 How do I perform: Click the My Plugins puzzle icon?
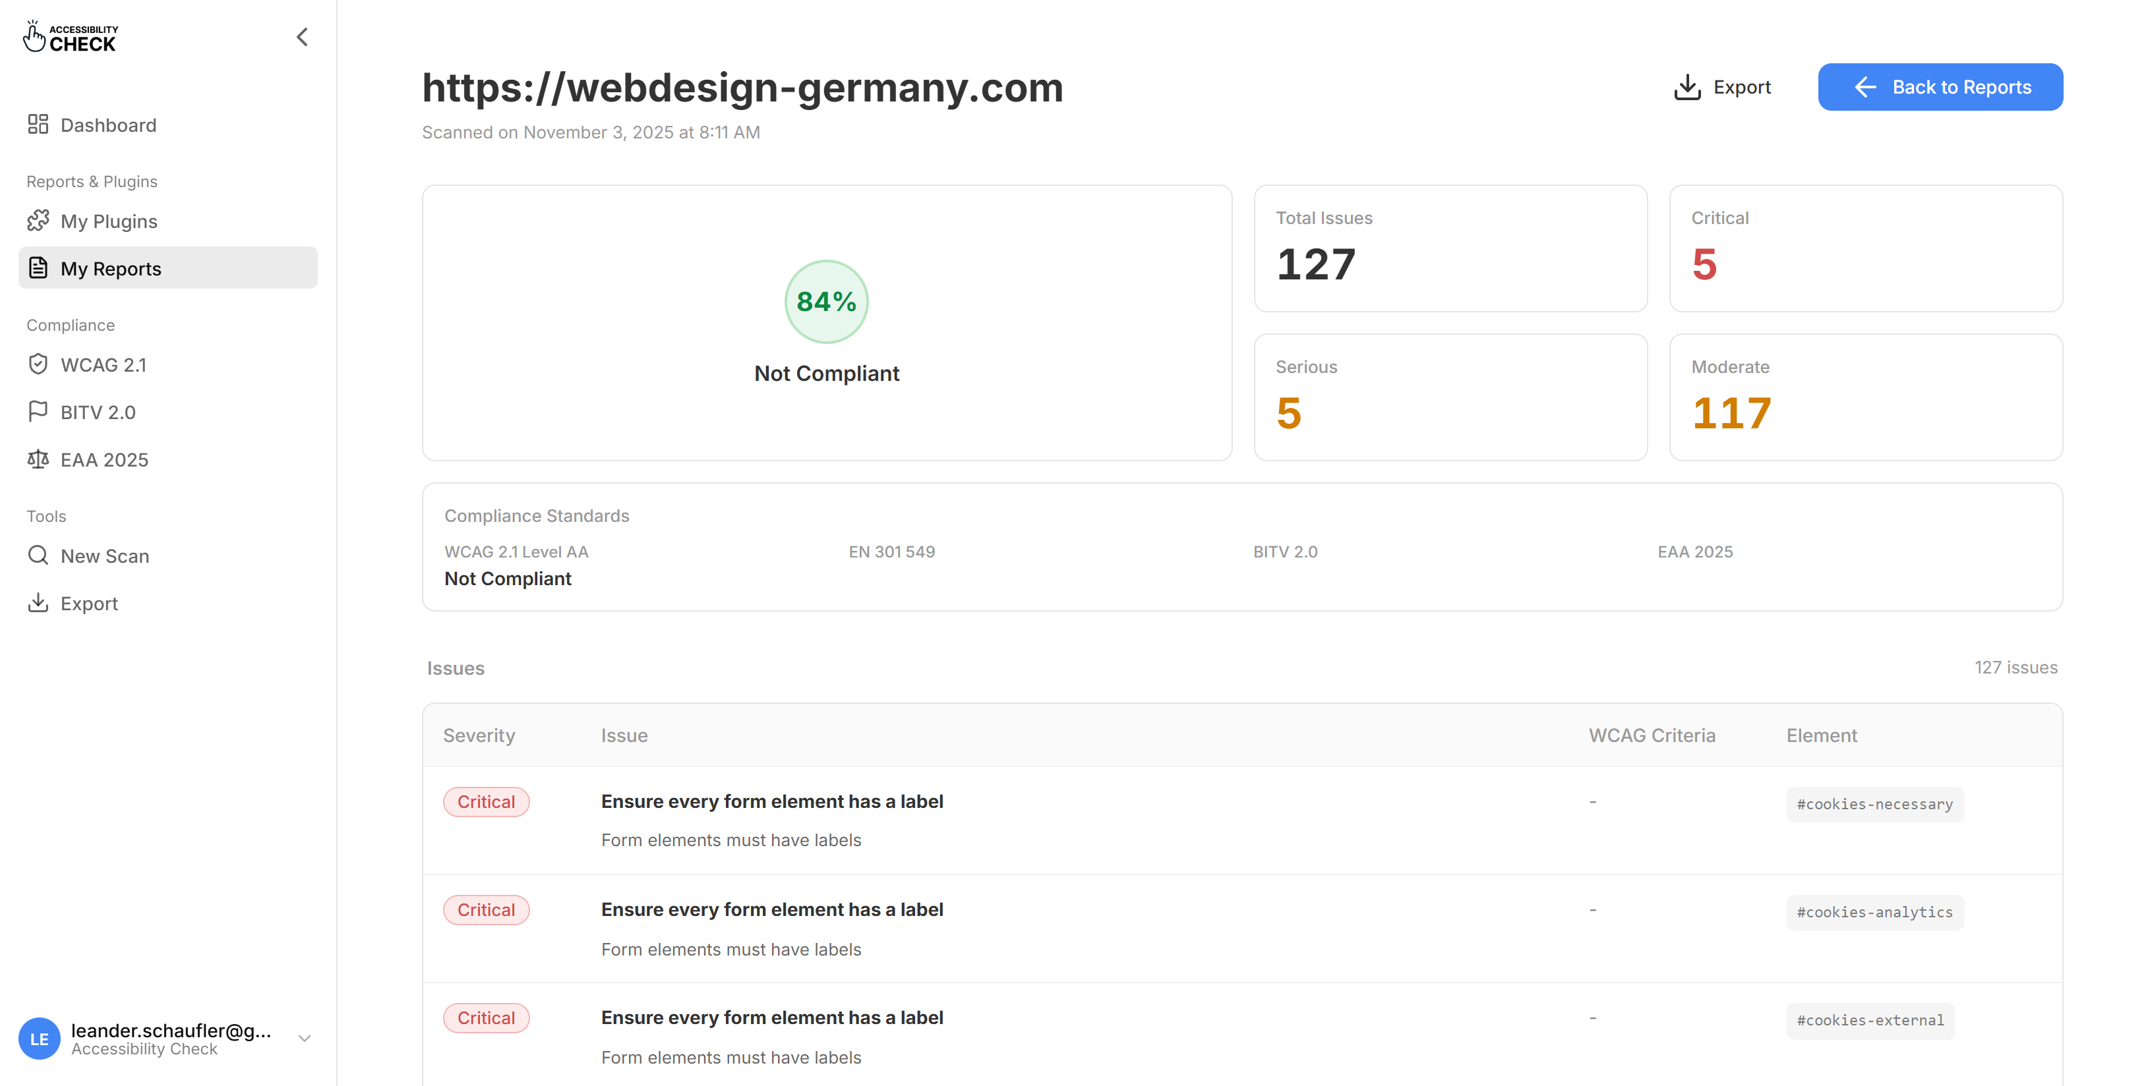(x=38, y=221)
